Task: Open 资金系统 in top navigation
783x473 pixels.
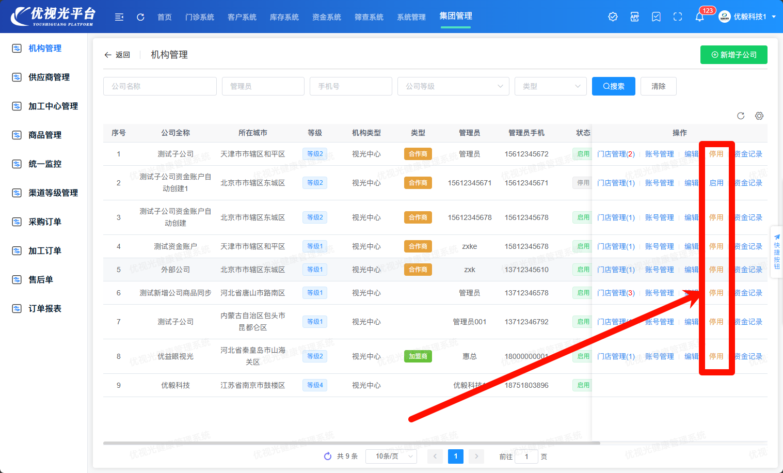Action: (327, 17)
